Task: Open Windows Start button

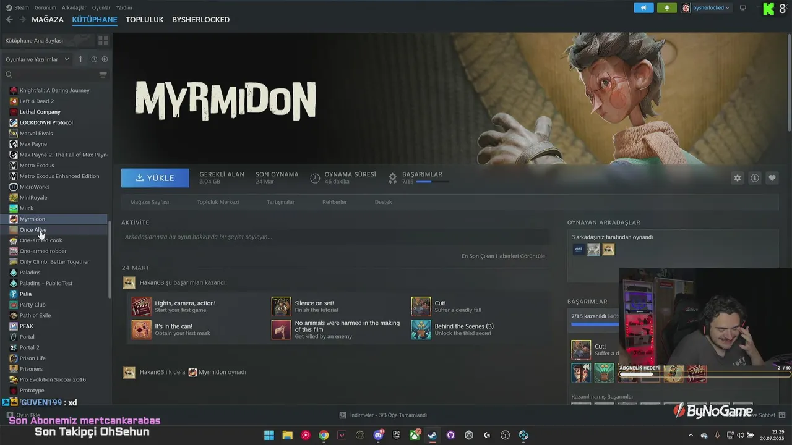Action: (x=269, y=435)
